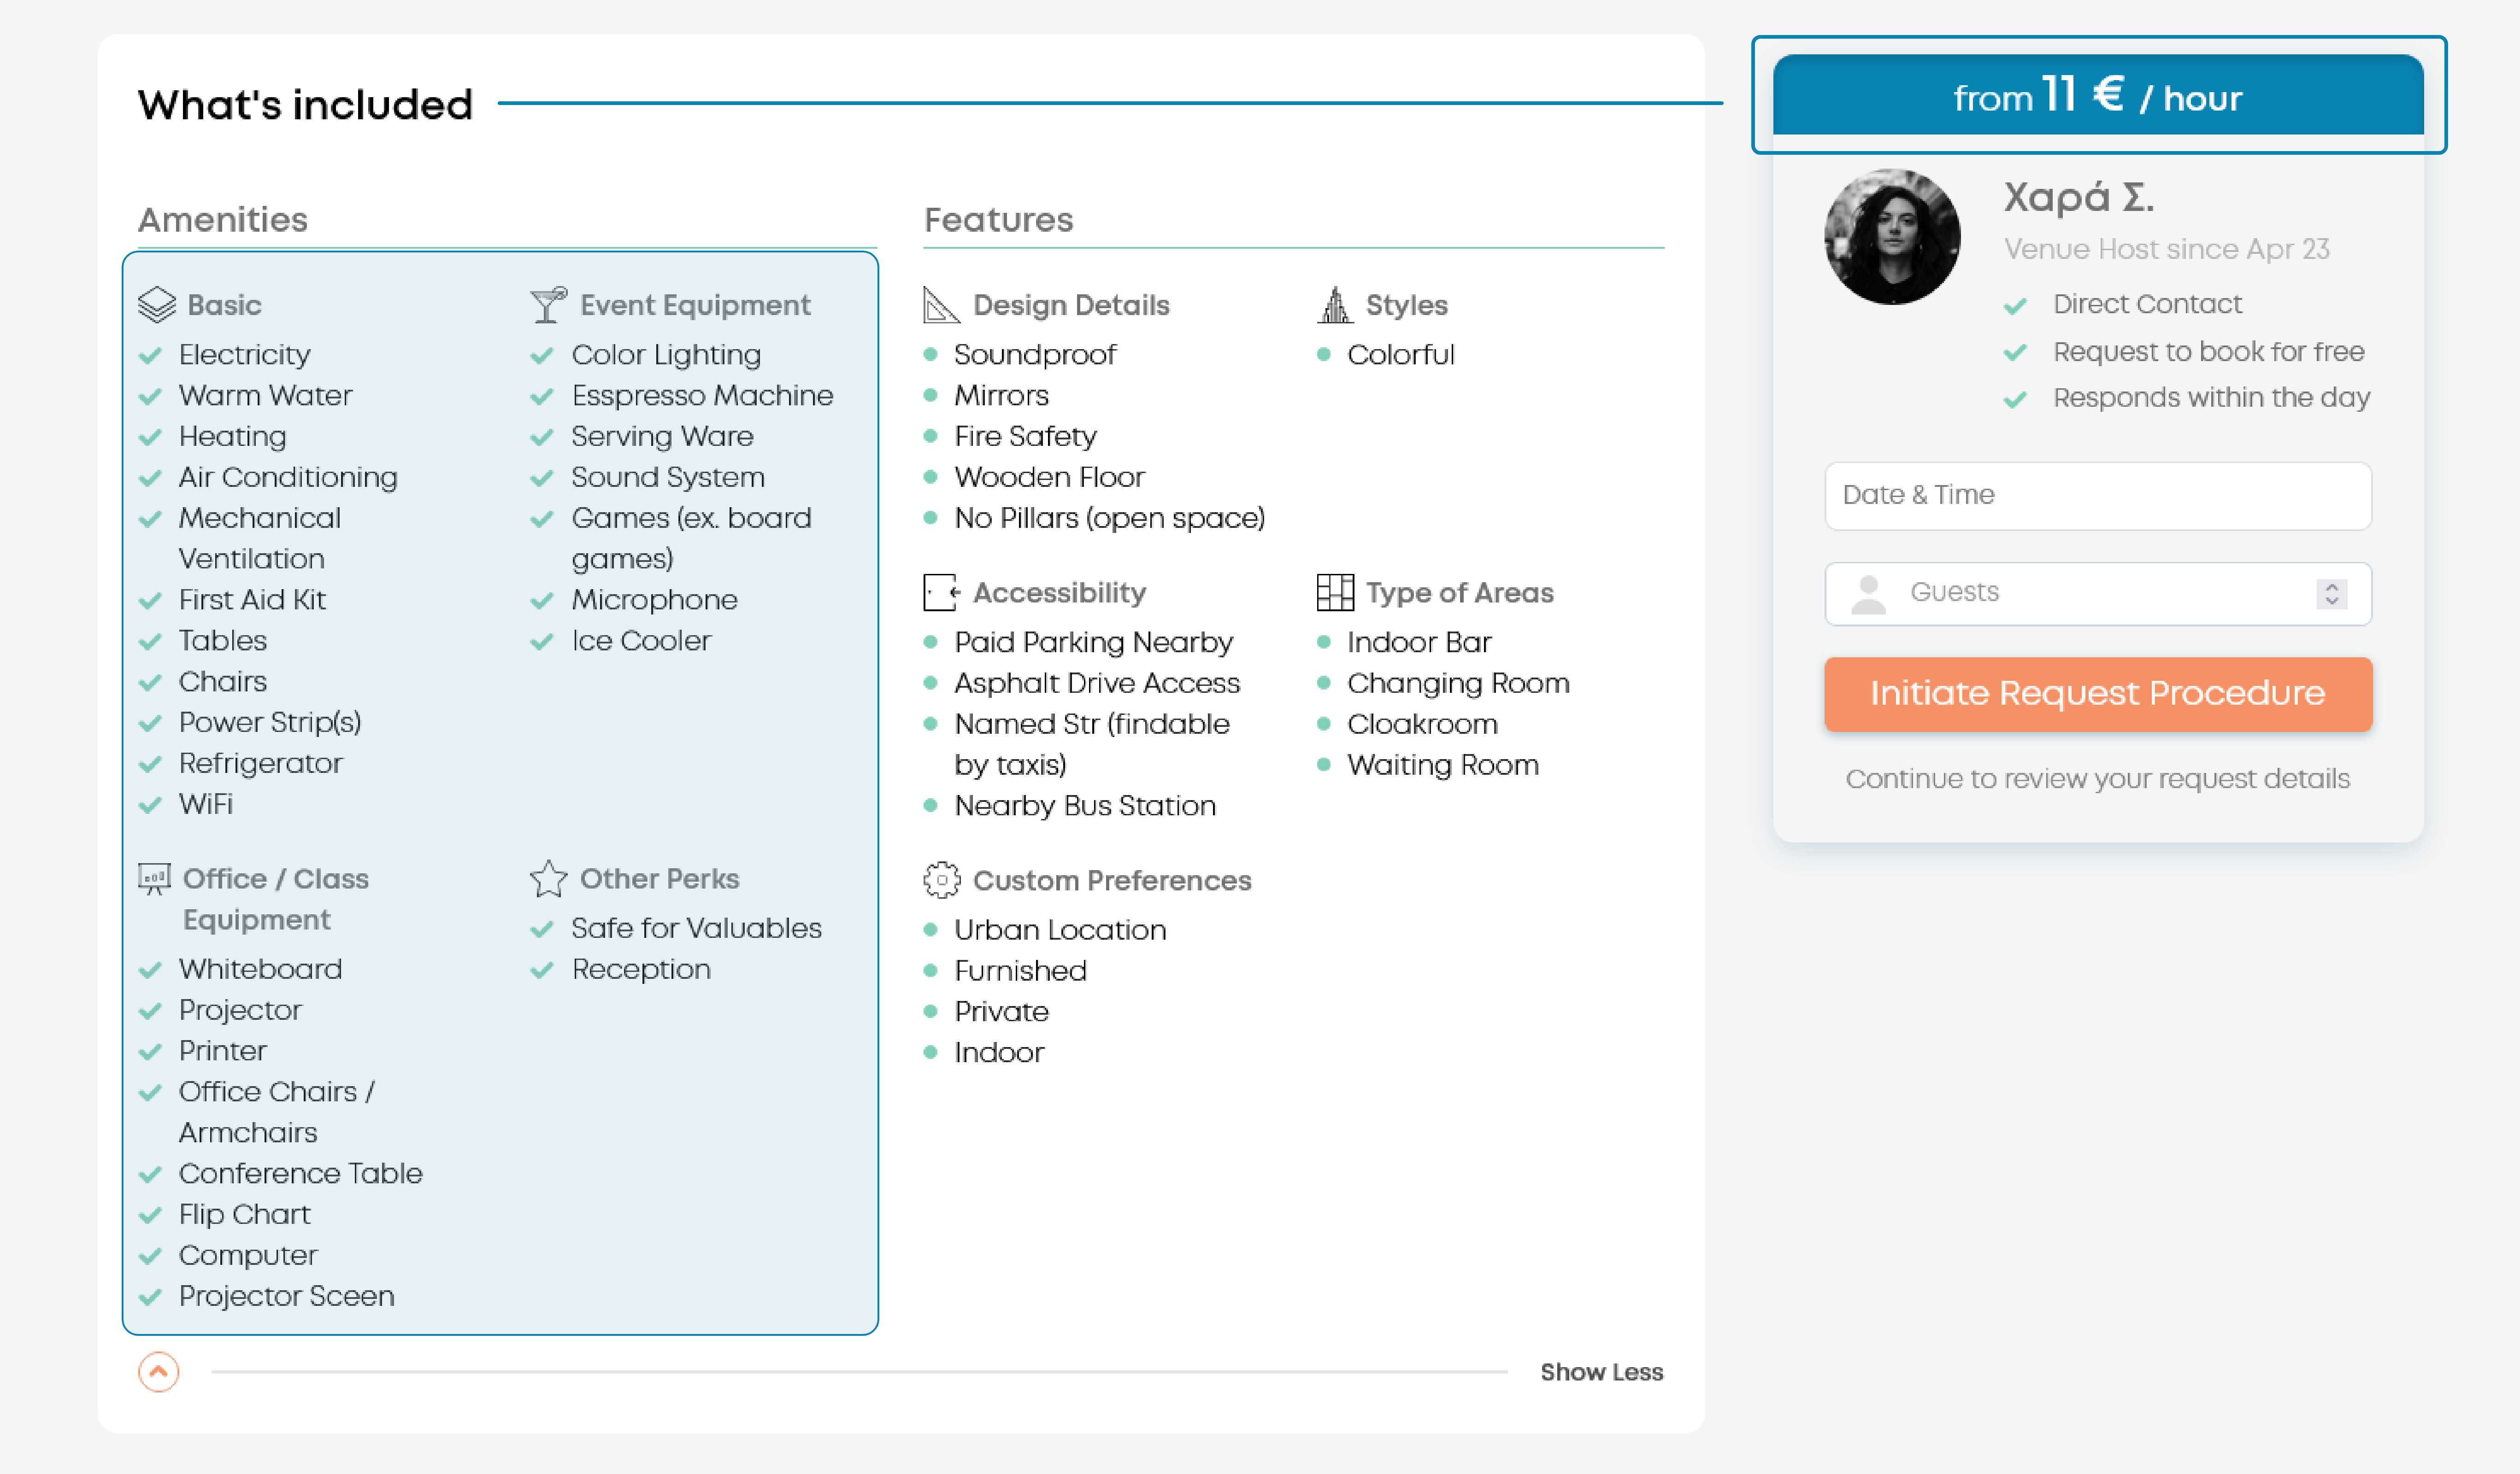
Task: Click the Other Perks star icon
Action: coord(548,879)
